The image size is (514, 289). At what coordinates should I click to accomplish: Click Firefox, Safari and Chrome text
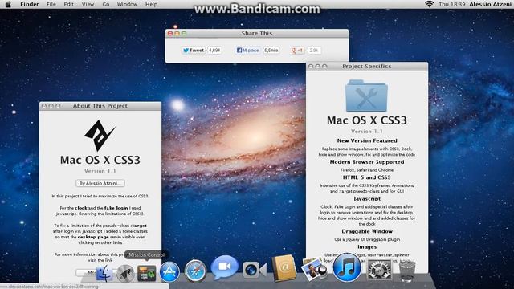pyautogui.click(x=367, y=170)
